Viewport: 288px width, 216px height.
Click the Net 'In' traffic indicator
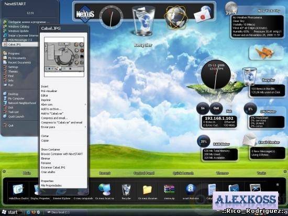pos(203,108)
